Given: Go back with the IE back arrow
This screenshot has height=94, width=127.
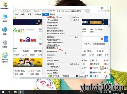Looking at the screenshot, I should pos(16,11).
